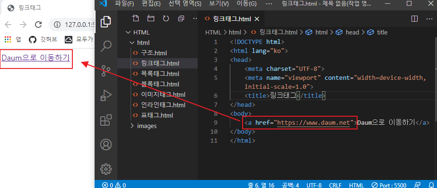
Task: Open errors and warnings in status bar
Action: (114, 185)
